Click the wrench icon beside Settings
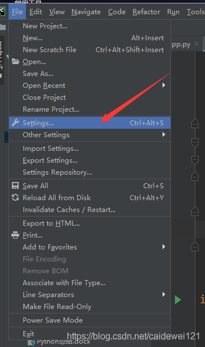Screen dimensions: 205x347 (x=15, y=122)
